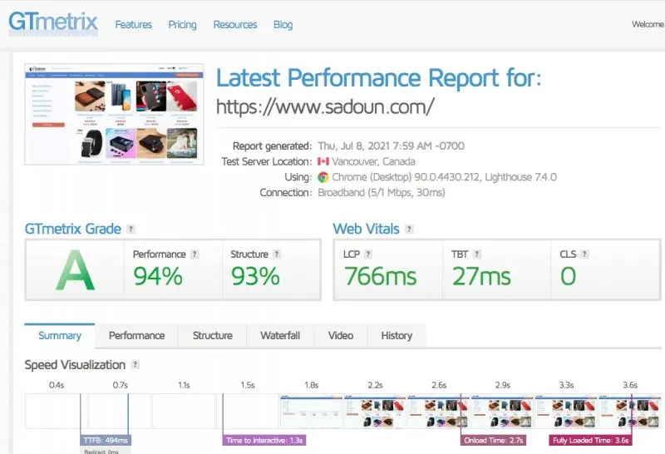Click the 2.2s filmstrip frame

(375, 411)
